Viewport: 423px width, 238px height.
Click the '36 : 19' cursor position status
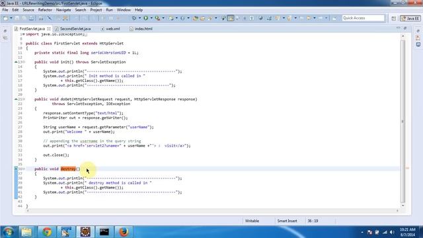(313, 221)
